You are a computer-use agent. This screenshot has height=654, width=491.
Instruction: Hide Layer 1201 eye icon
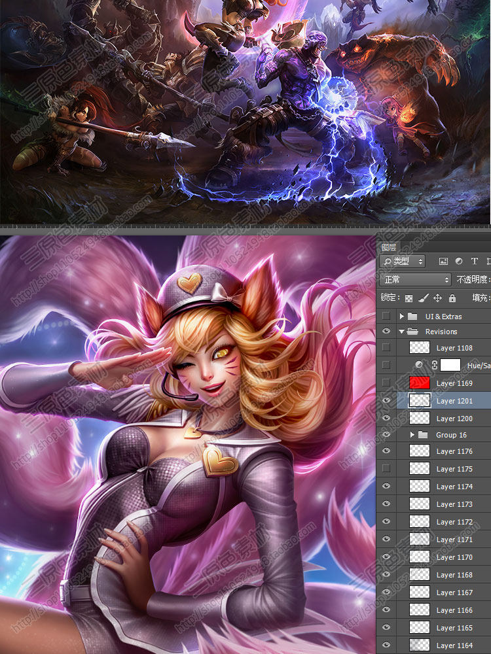click(386, 400)
